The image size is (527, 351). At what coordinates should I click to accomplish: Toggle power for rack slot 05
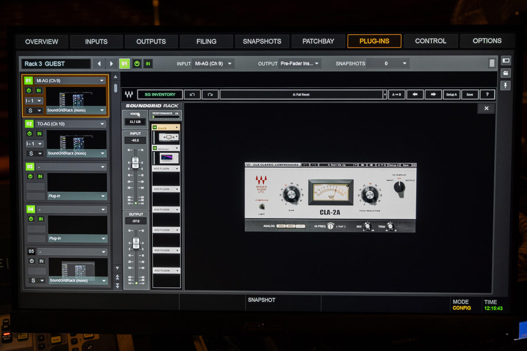coord(32,261)
